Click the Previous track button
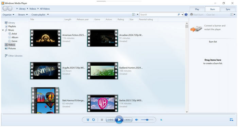 tap(111, 120)
